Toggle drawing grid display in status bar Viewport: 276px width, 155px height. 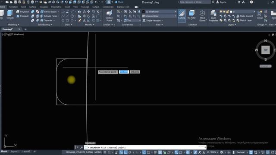105,152
